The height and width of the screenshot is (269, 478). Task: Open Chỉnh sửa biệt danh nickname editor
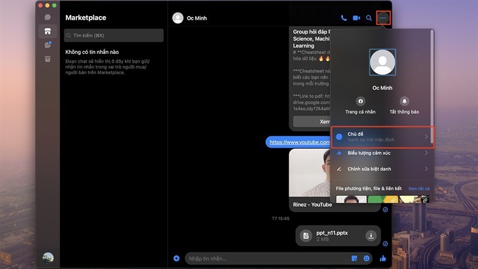click(382, 169)
